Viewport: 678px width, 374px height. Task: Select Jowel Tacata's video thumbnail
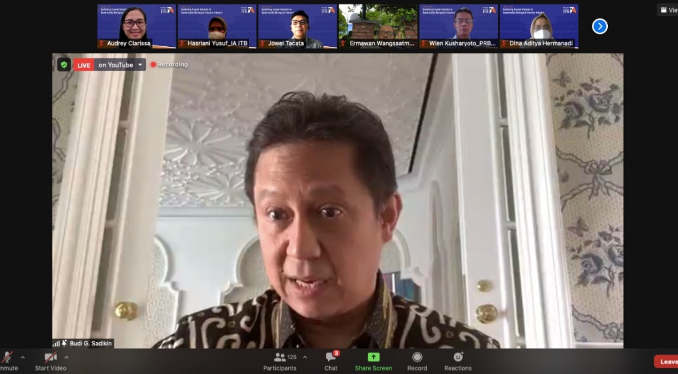pyautogui.click(x=297, y=26)
